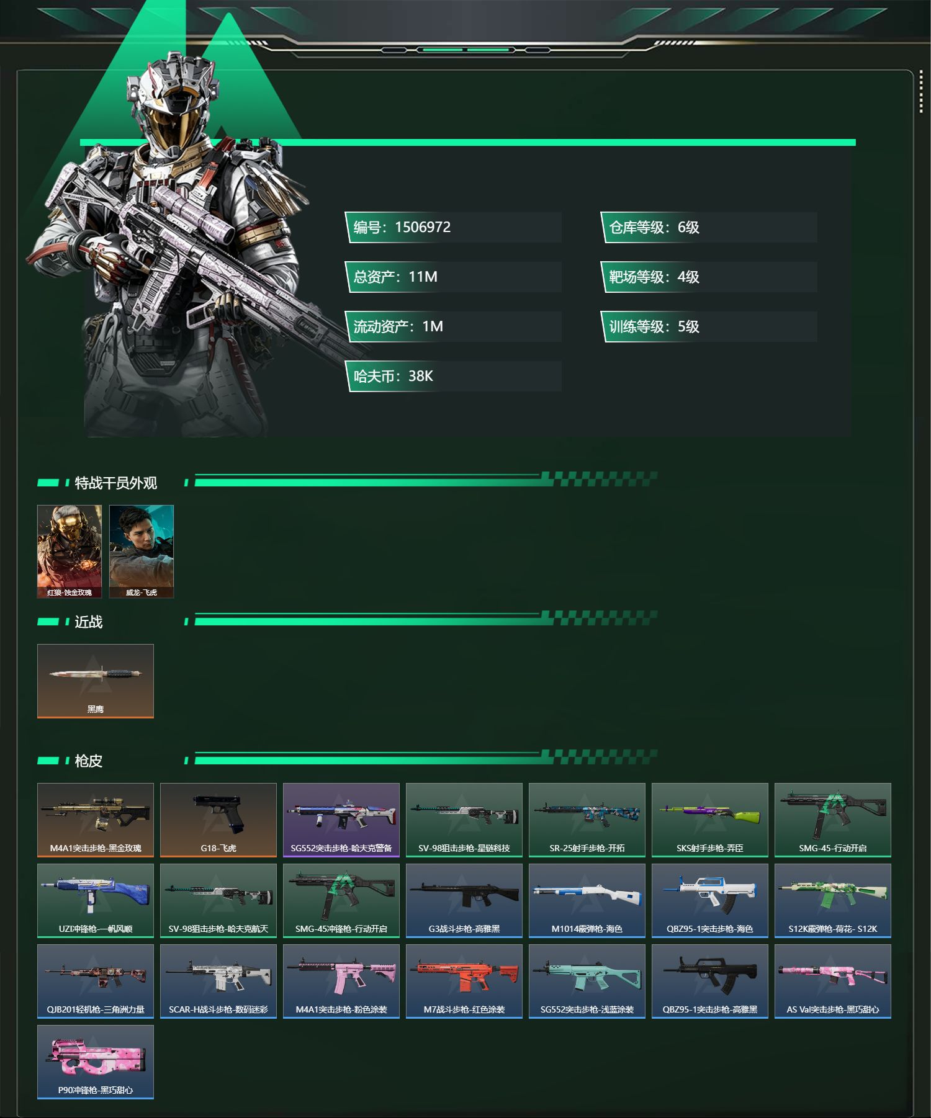This screenshot has width=931, height=1118.
Task: Click the 黑鹰 melee knife card
Action: coord(96,681)
